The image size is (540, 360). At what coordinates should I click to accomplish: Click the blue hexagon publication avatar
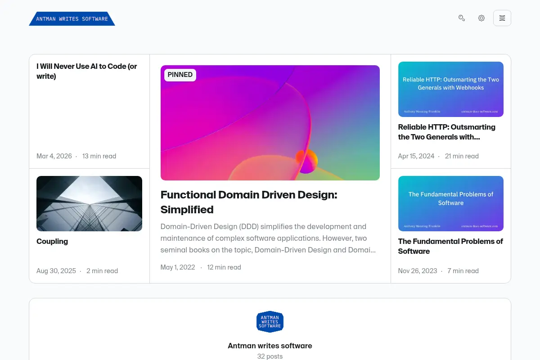coord(270,322)
